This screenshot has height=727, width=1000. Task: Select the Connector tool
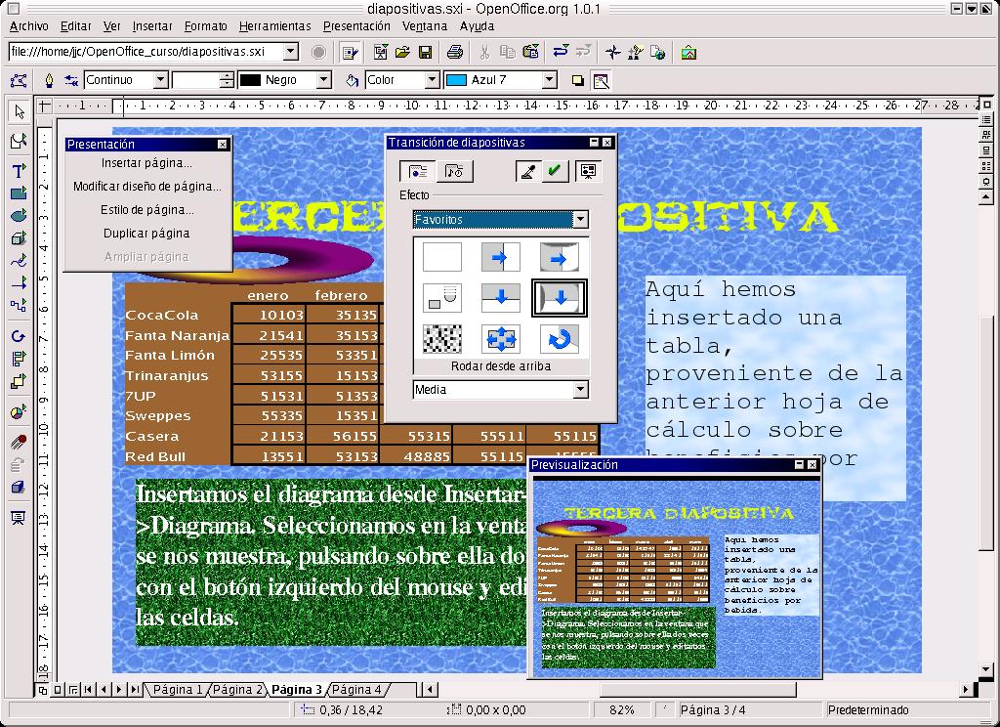pos(19,305)
